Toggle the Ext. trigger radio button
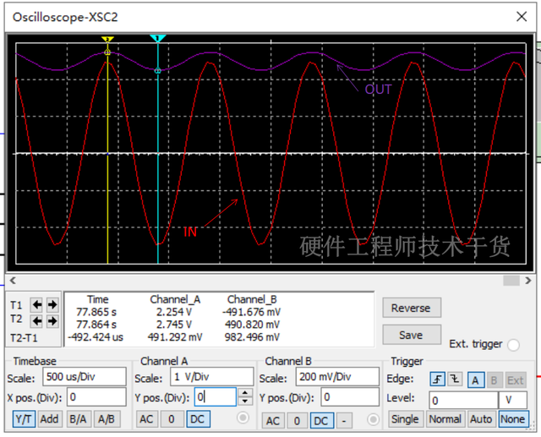541x437 pixels. 514,345
